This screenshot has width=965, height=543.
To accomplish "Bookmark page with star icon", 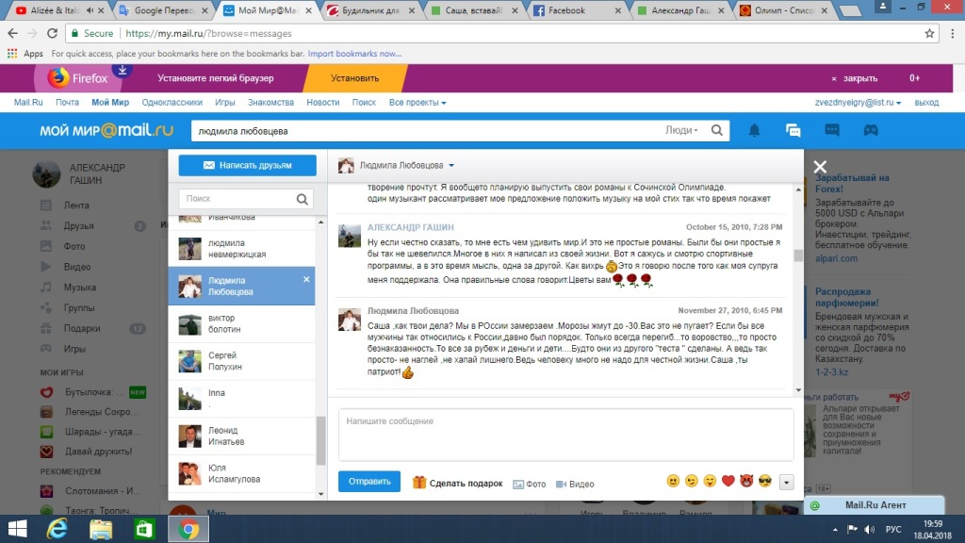I will click(929, 34).
